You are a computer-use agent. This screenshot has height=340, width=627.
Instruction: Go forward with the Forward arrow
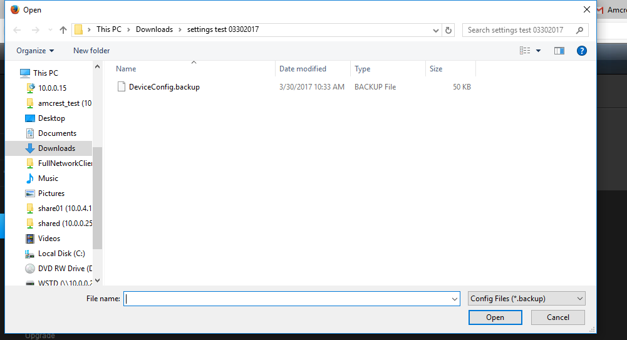(x=36, y=30)
